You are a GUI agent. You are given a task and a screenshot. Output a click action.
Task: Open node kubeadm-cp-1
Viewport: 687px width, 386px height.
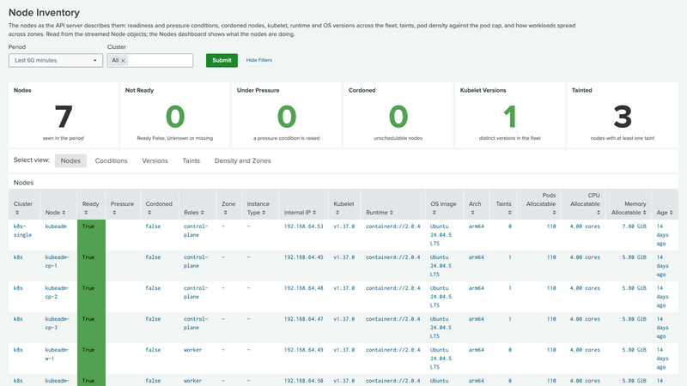57,262
